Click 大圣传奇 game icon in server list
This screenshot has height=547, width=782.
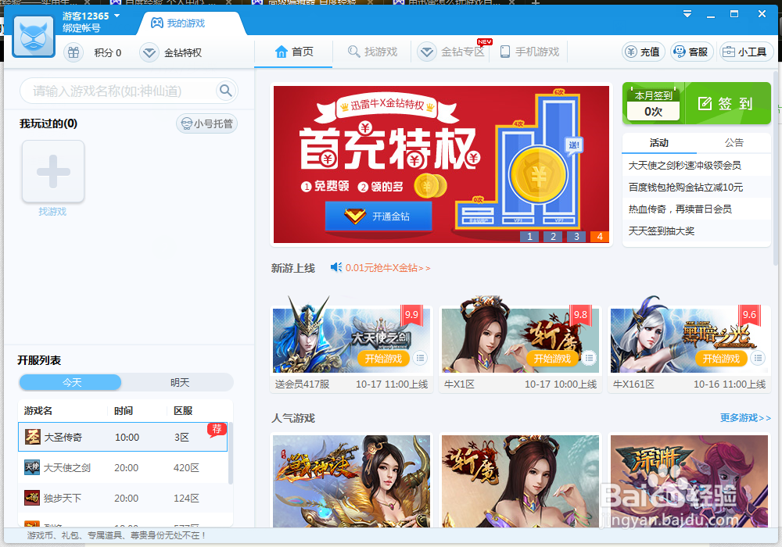point(32,437)
